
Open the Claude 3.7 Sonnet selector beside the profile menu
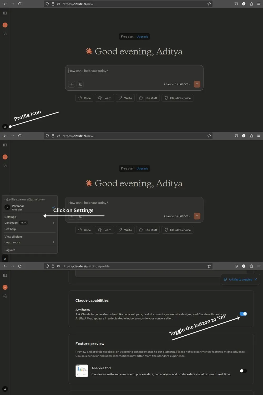177,216
